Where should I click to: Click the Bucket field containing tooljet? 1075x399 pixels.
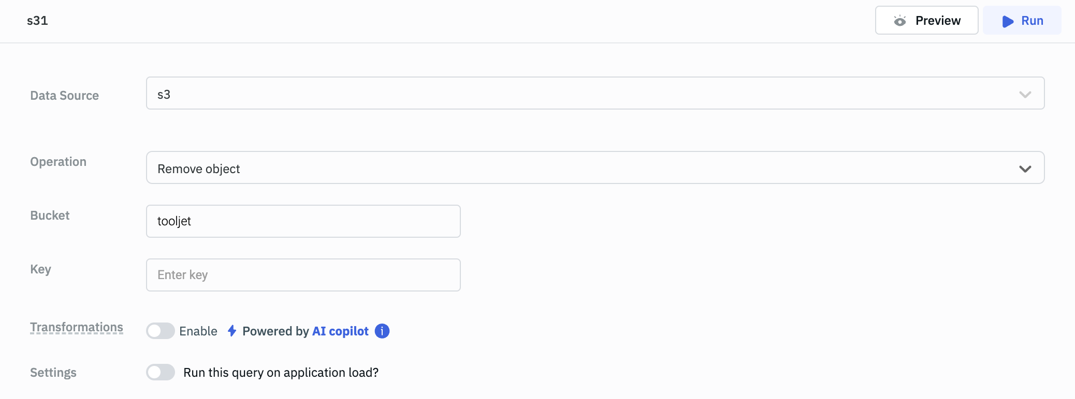(x=303, y=221)
